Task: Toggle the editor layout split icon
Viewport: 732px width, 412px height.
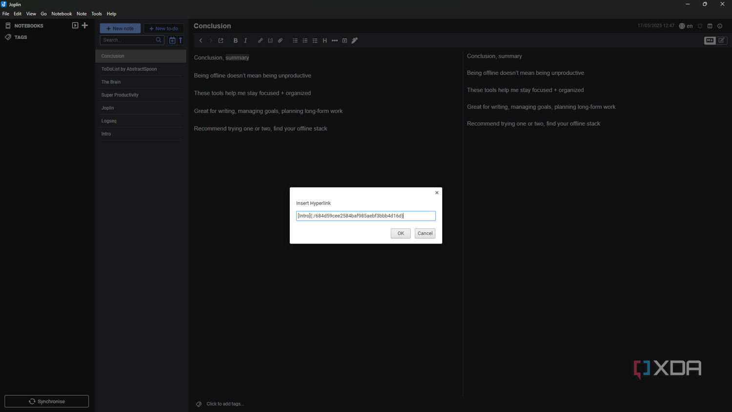Action: pyautogui.click(x=710, y=26)
